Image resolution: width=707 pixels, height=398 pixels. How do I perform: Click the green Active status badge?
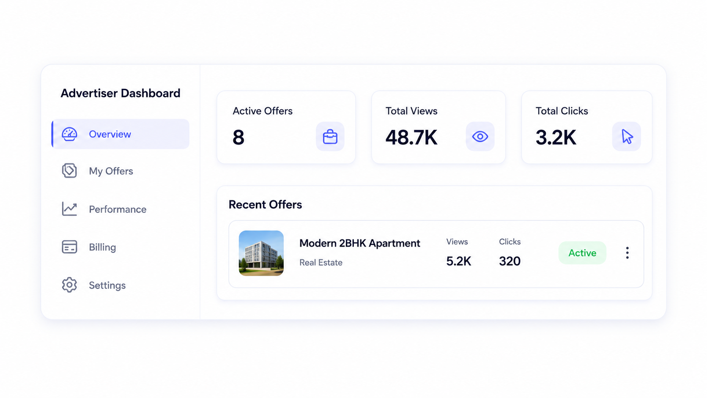pos(582,253)
